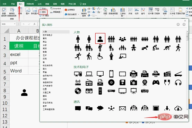Click the smiley feedback face button
This screenshot has width=192, height=128.
coord(178,24)
